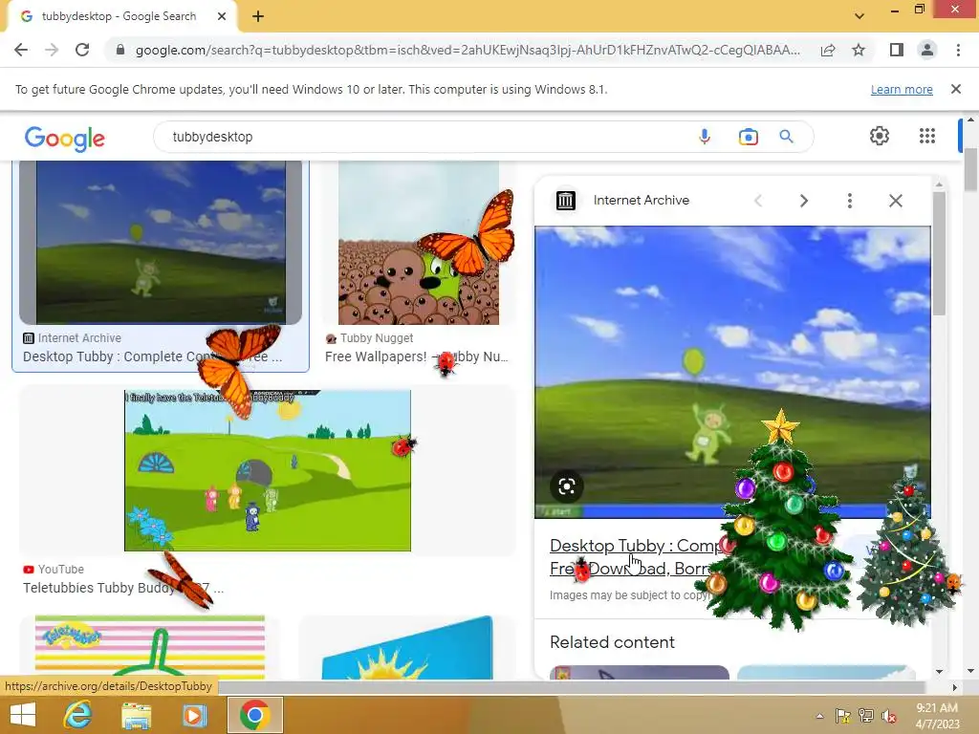
Task: Go back with the browser back arrow
Action: 21,50
